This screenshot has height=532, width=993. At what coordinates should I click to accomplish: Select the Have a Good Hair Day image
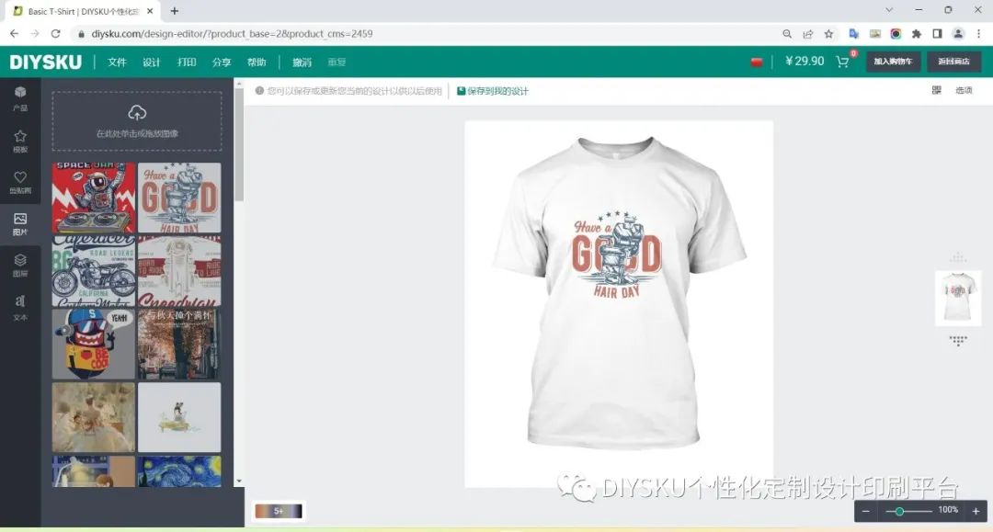point(179,198)
